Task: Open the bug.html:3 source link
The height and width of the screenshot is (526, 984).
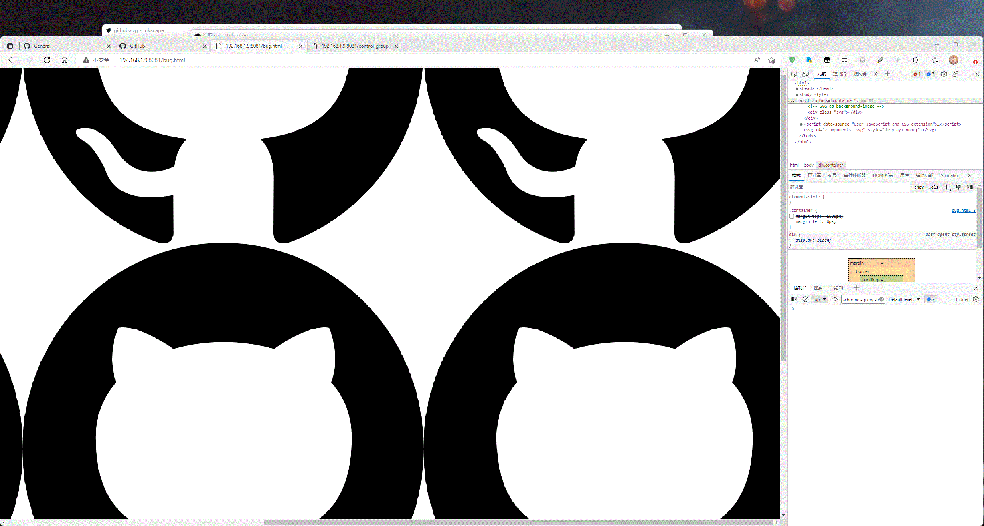Action: click(x=963, y=210)
